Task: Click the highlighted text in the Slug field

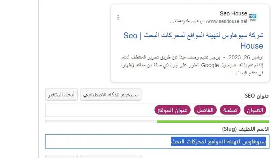Action: click(218, 141)
